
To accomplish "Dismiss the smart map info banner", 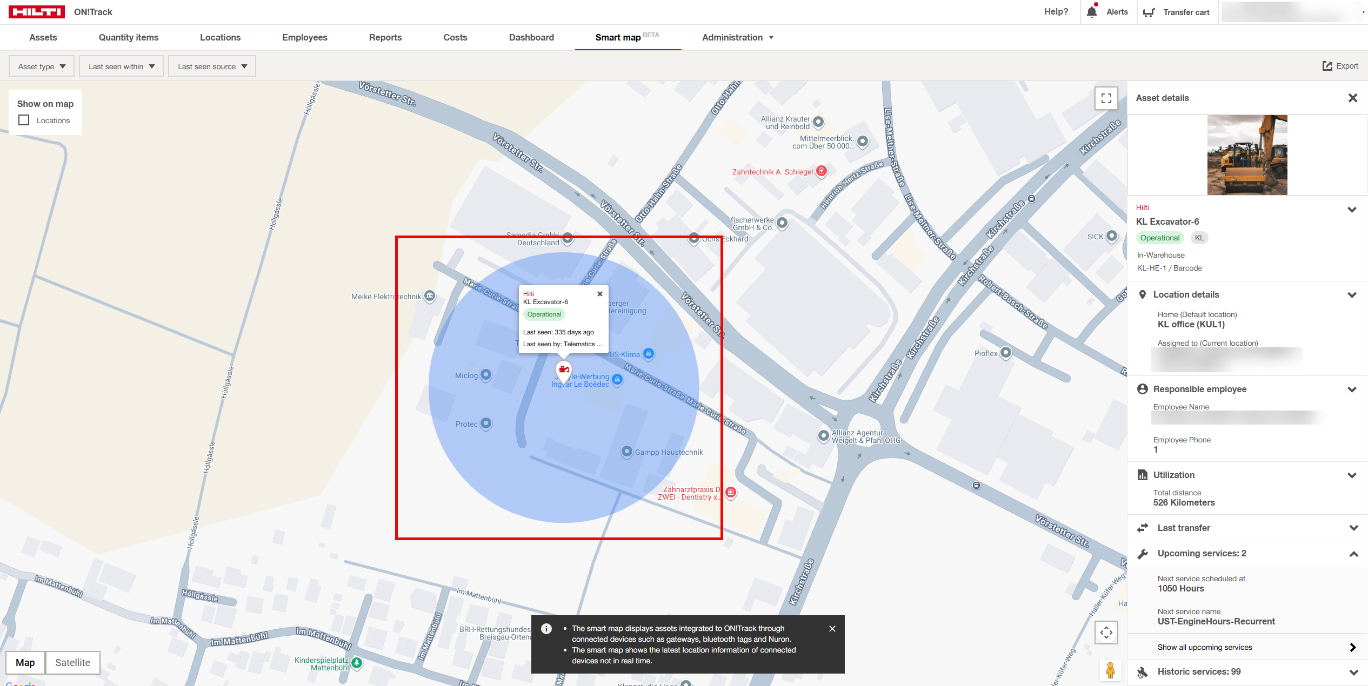I will pos(832,629).
